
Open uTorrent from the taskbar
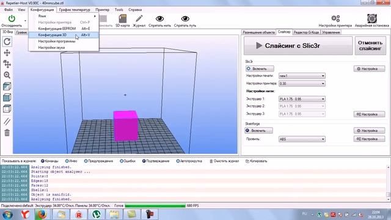(x=97, y=215)
